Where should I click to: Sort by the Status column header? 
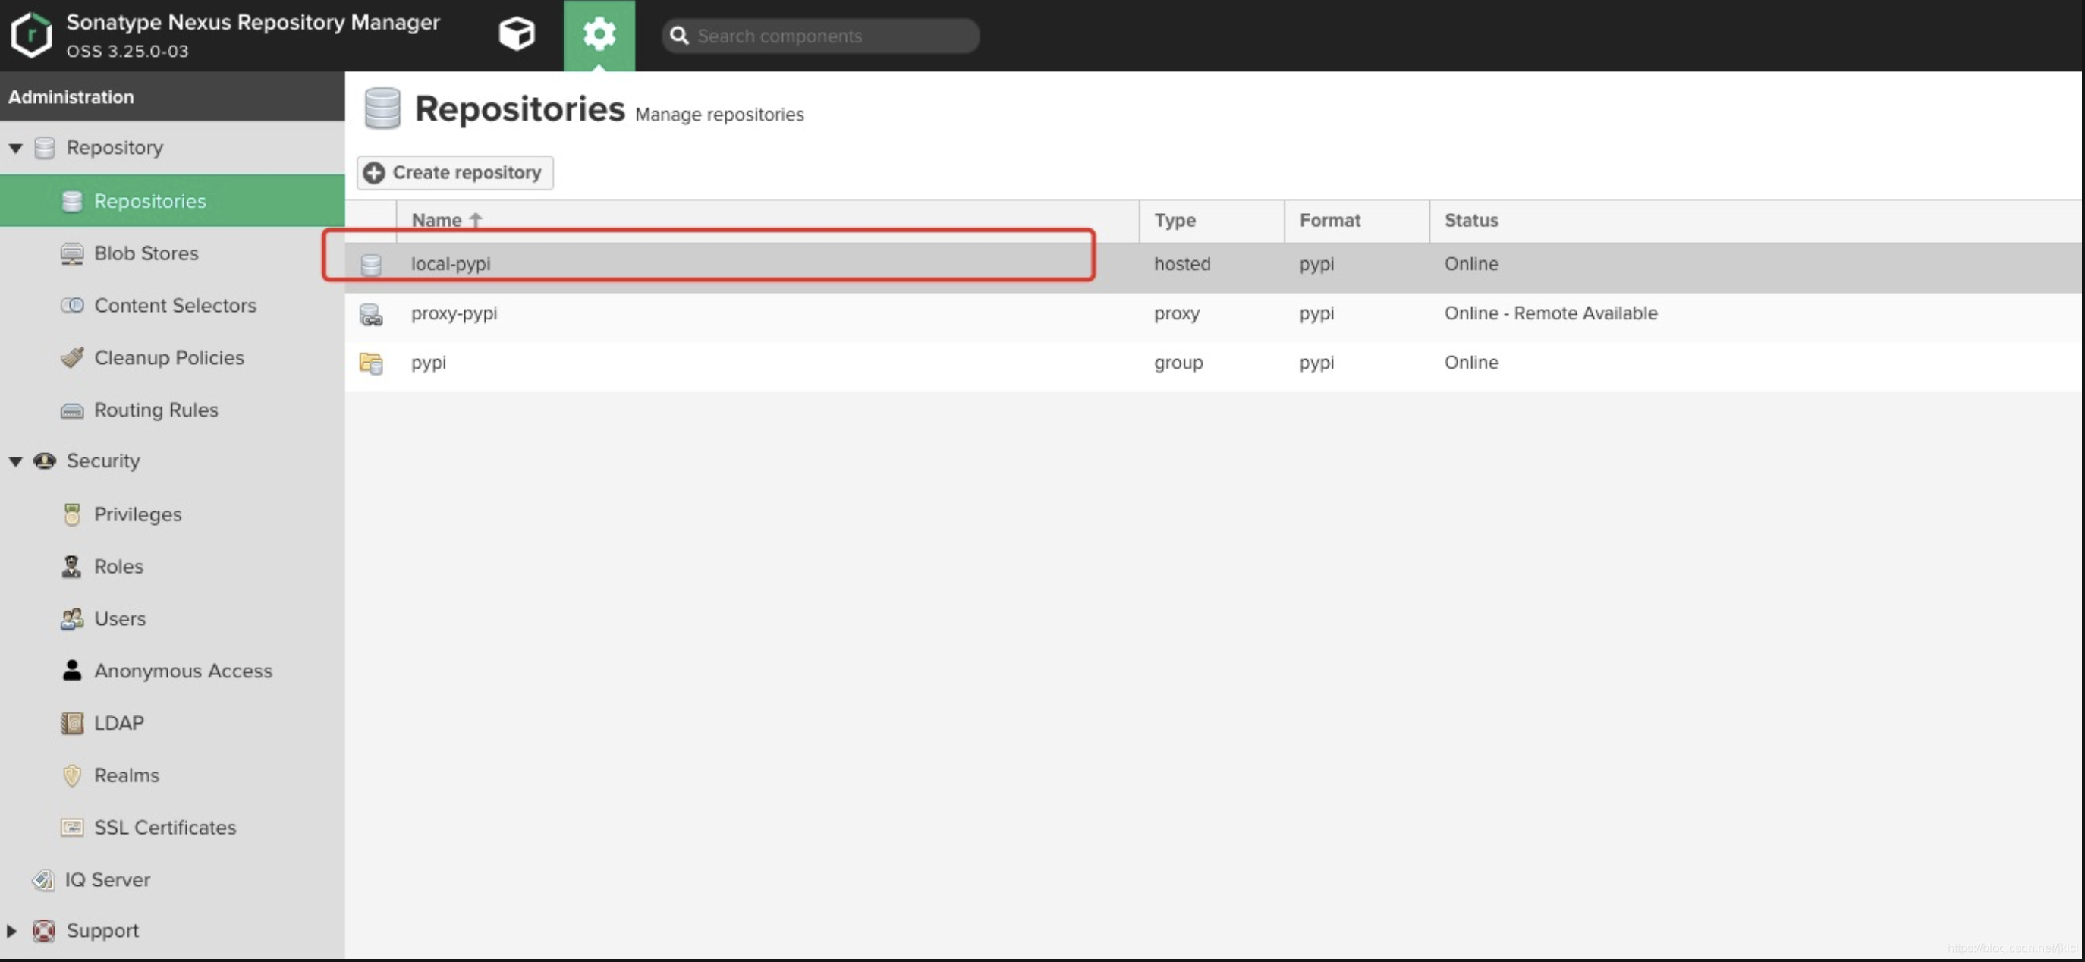click(1470, 220)
